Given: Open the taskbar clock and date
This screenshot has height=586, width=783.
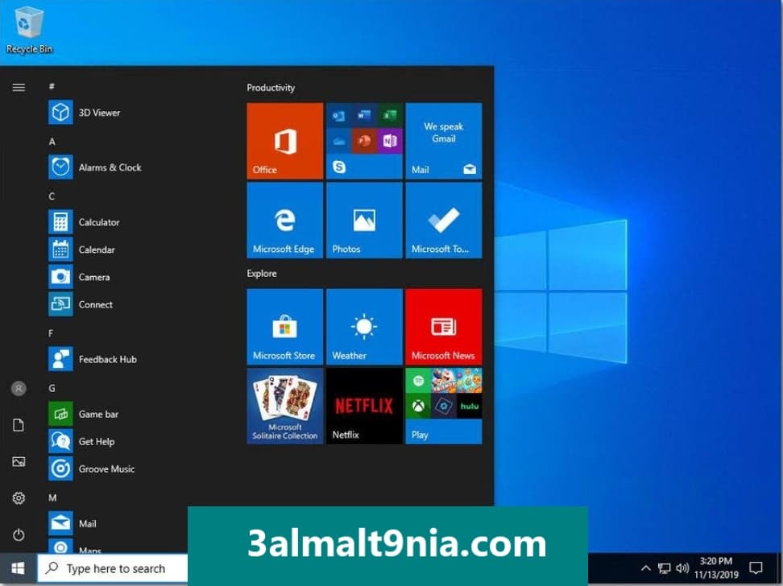Looking at the screenshot, I should (x=716, y=568).
